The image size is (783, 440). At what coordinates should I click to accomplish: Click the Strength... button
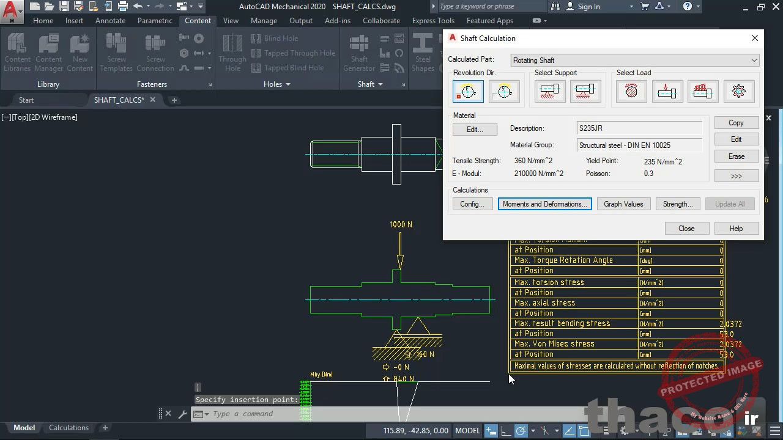(x=678, y=204)
